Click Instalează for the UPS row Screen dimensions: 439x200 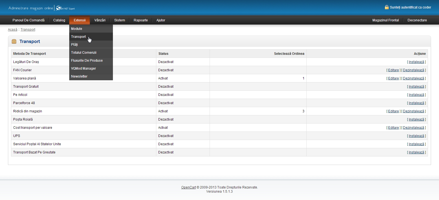pos(416,136)
